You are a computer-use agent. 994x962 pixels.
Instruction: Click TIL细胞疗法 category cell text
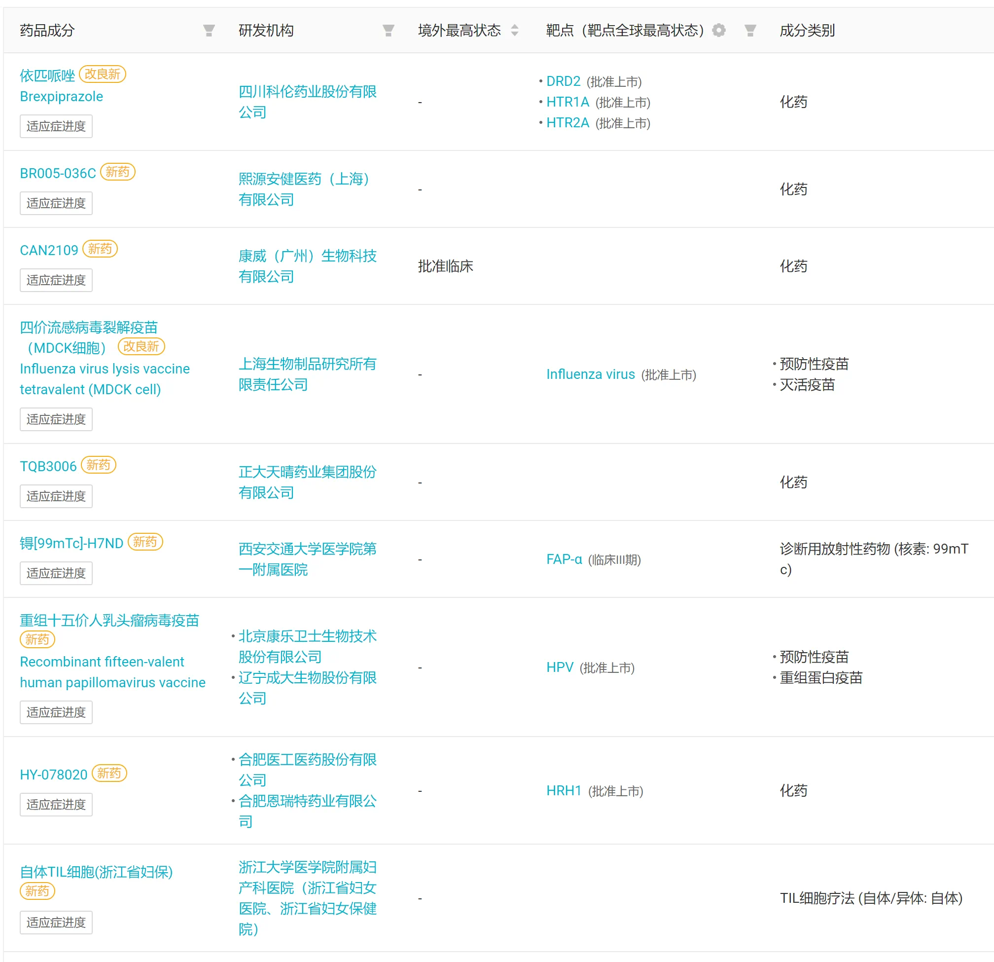(x=871, y=898)
